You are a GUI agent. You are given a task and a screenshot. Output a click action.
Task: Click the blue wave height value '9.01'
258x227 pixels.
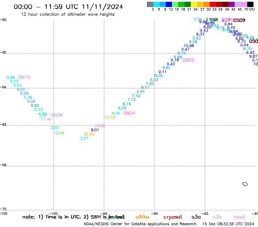click(x=95, y=130)
